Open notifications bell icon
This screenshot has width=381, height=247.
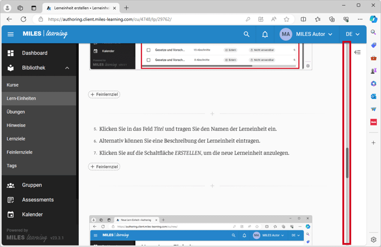[265, 34]
